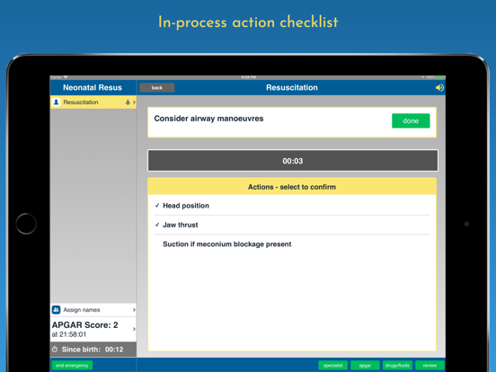Open the apgar button in bottom bar
Image resolution: width=496 pixels, height=372 pixels.
point(365,366)
